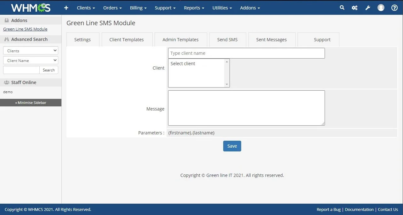Click the Type client name field
This screenshot has height=215, width=403.
pos(246,53)
